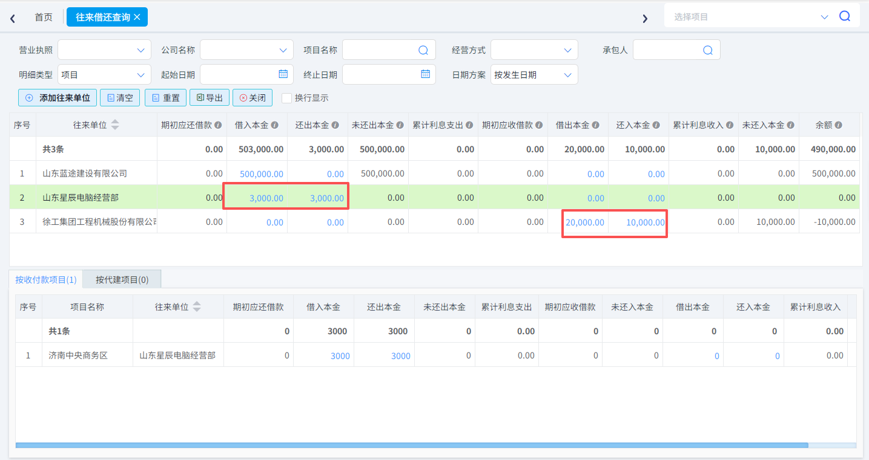Open 日期方案 dropdown showing 按发生日期
869x460 pixels.
(x=534, y=75)
